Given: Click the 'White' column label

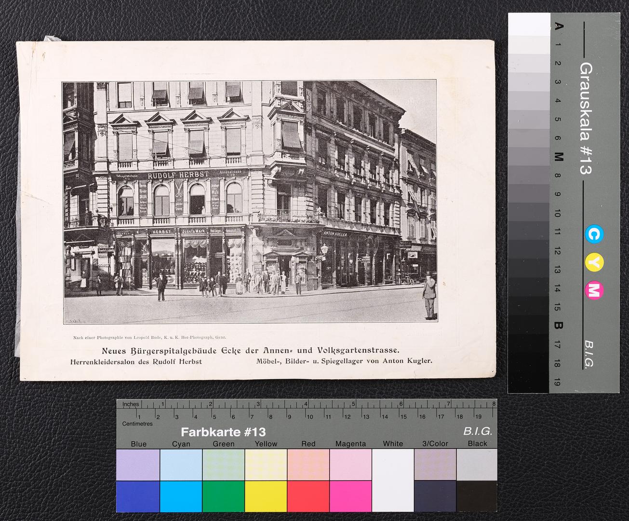Looking at the screenshot, I should tap(393, 444).
